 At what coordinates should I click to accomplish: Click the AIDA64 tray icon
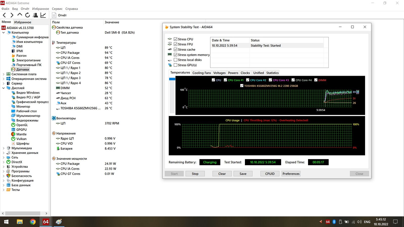328,222
